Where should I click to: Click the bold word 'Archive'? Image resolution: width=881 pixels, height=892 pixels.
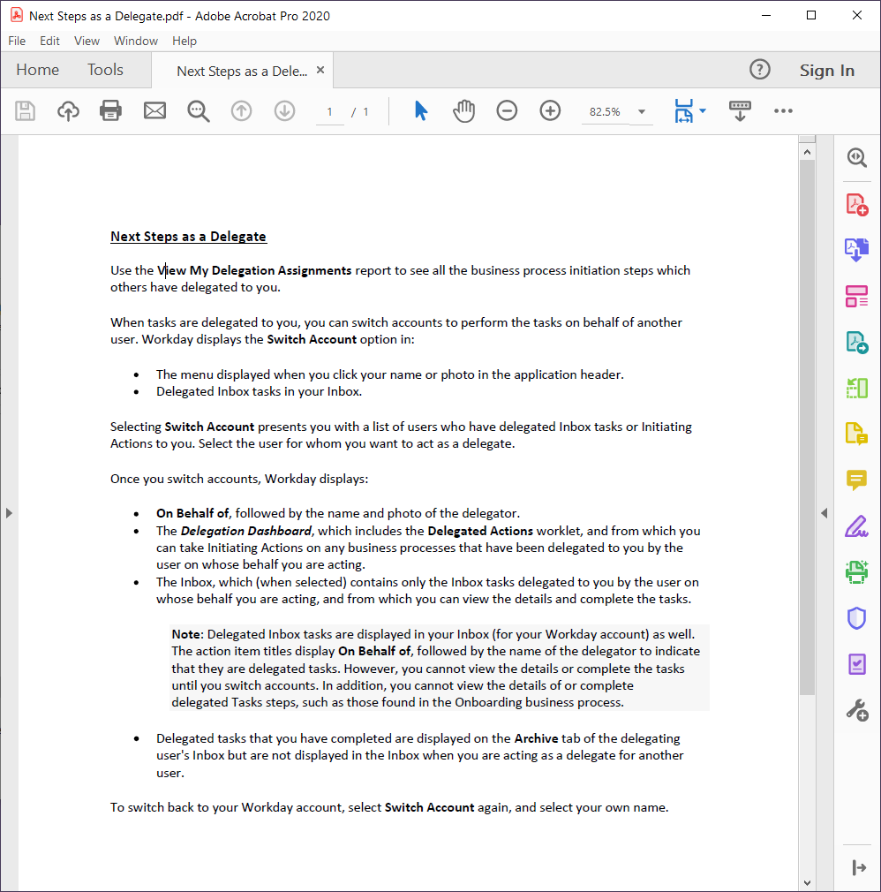(537, 738)
